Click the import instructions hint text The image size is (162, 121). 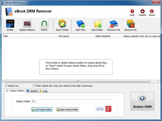pyautogui.click(x=76, y=66)
